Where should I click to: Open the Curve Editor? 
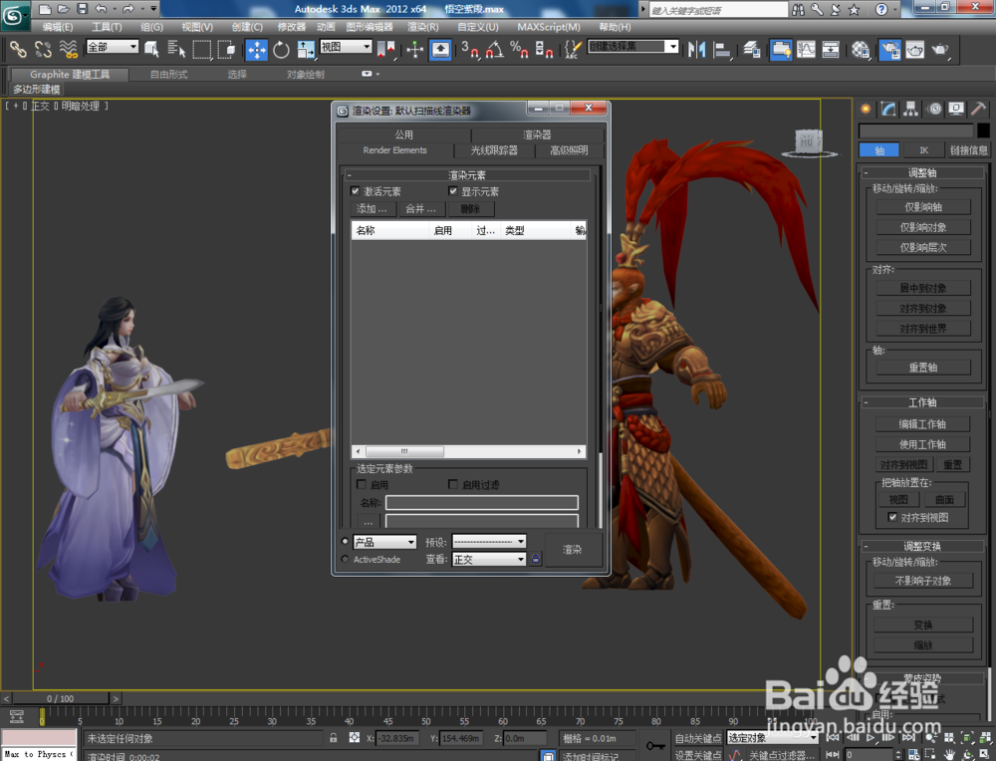[806, 50]
